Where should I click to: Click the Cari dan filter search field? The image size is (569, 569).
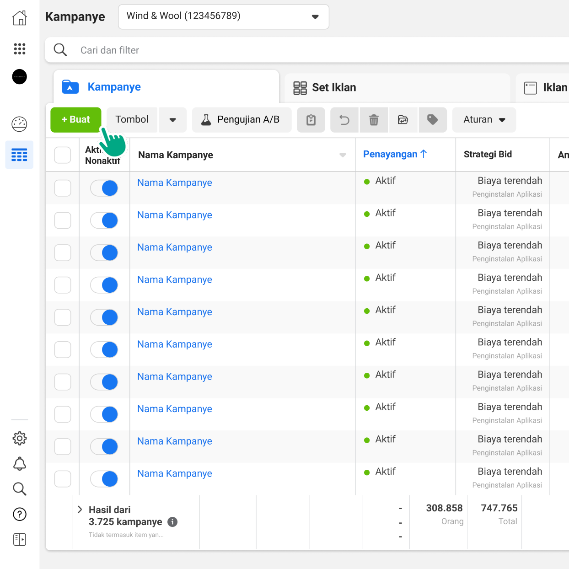[x=307, y=50]
